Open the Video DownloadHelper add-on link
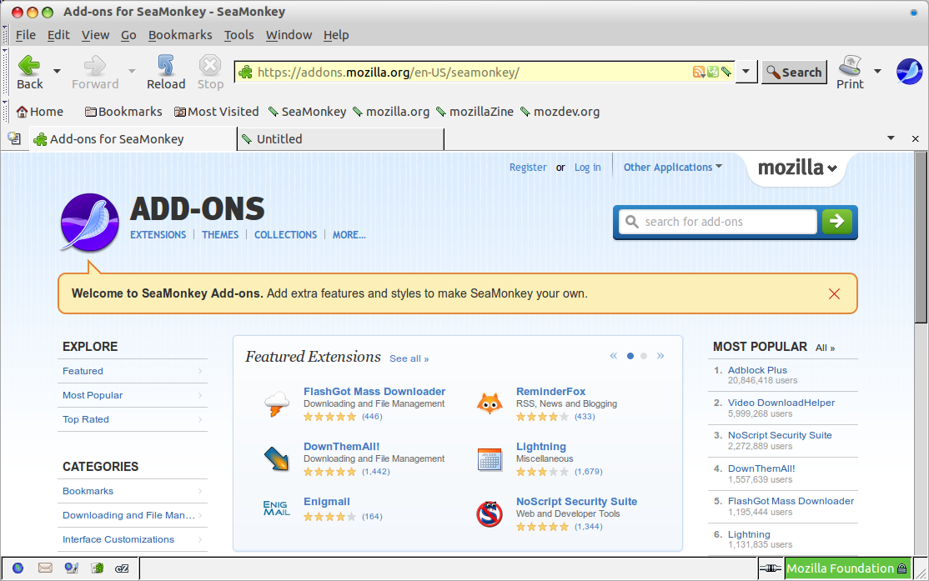 coord(781,403)
